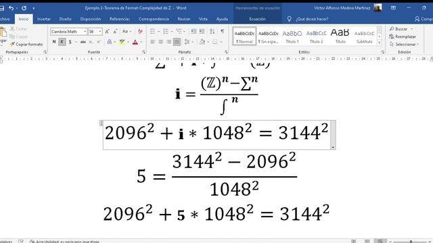Align paragraph to the left

pos(153,42)
